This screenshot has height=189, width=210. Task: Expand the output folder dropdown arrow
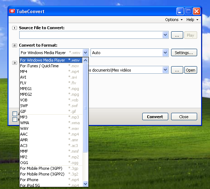[x=165, y=70]
